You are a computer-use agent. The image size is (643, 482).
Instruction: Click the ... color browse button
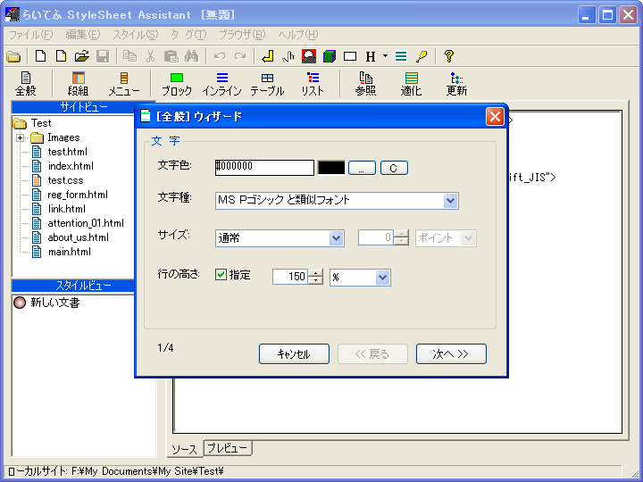point(362,168)
